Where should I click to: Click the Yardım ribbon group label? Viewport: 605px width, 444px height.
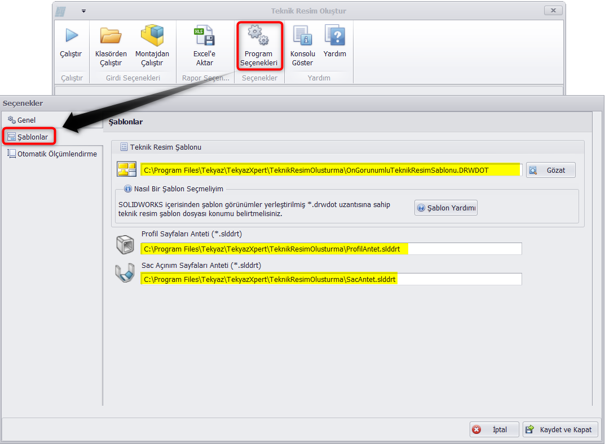point(319,78)
